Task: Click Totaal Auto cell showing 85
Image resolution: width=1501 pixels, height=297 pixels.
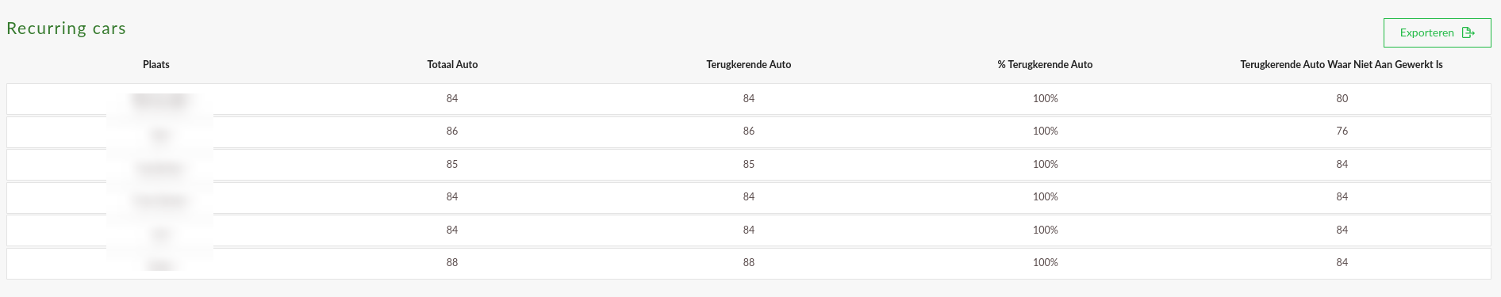Action: click(452, 165)
